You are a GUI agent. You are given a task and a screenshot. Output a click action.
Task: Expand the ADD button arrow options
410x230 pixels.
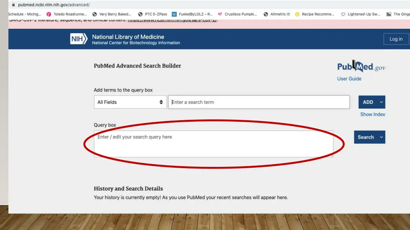pos(381,102)
